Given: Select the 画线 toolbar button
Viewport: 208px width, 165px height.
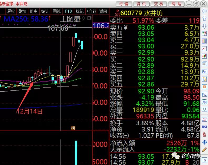Looking at the screenshot, I should tap(57, 11).
